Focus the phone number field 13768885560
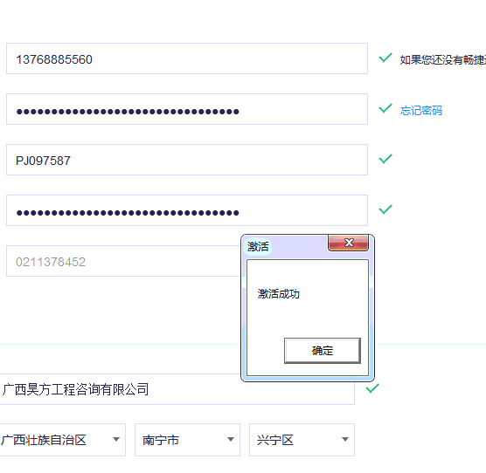 click(x=187, y=58)
